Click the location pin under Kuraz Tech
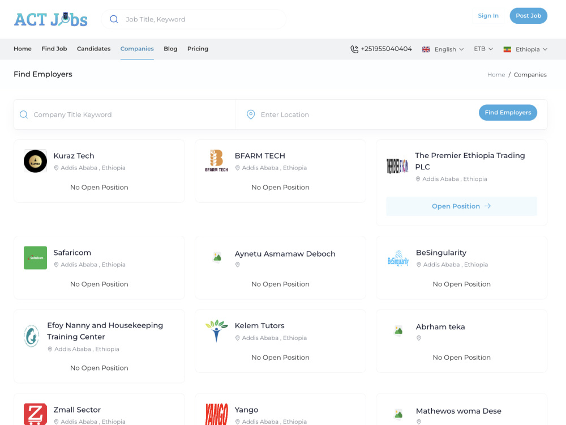 (56, 168)
